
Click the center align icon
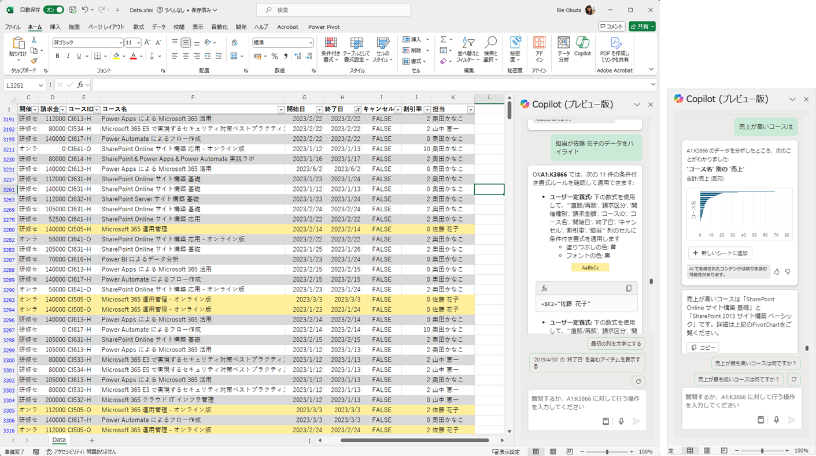click(186, 56)
